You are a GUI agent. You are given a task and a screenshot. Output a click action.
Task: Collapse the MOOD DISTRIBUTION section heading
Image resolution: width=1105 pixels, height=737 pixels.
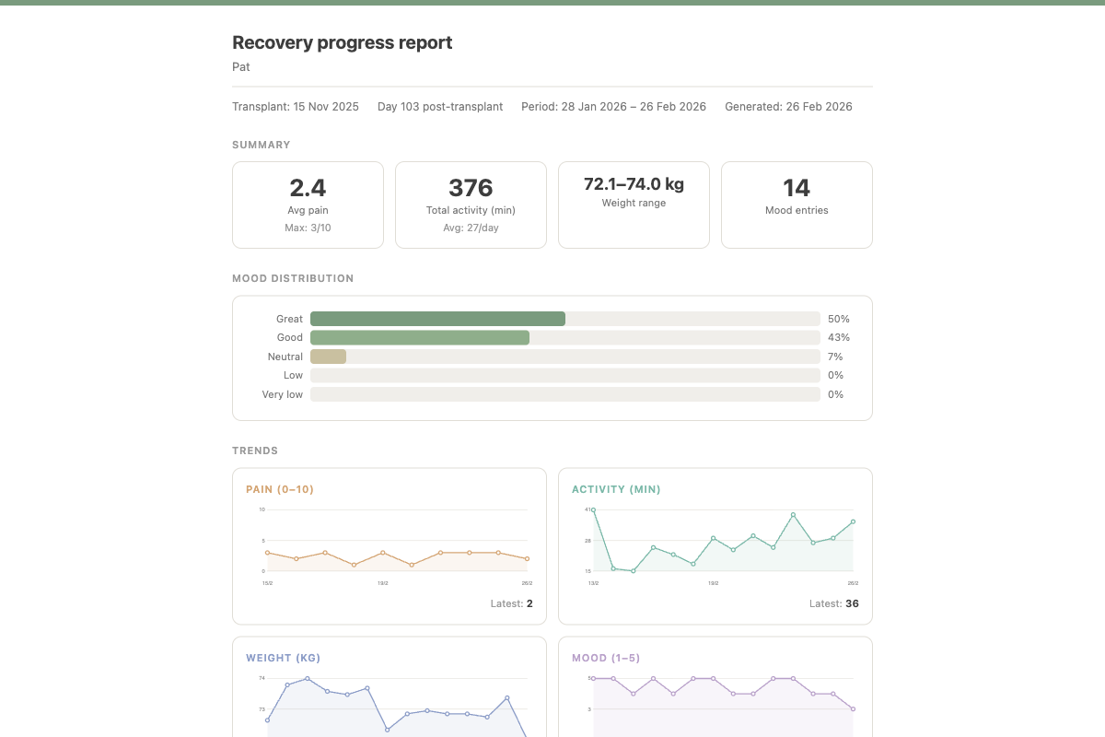pyautogui.click(x=292, y=278)
